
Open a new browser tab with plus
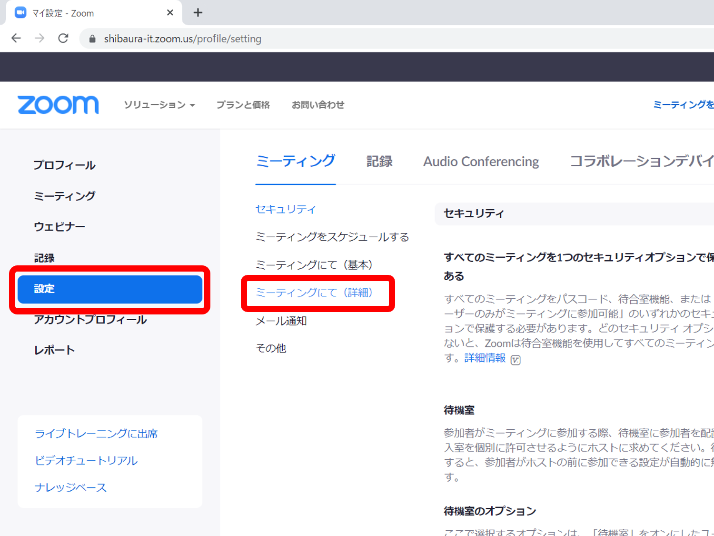click(198, 13)
